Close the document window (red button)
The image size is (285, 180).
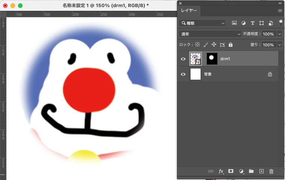(x=5, y=6)
